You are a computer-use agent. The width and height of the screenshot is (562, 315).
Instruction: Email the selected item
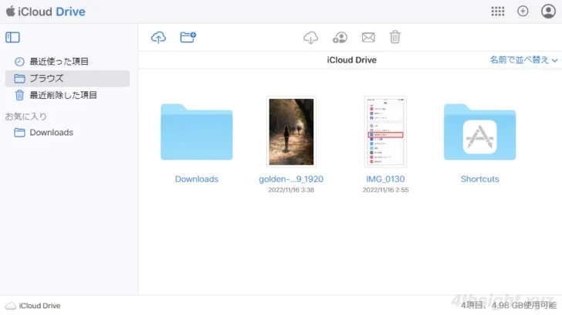point(368,37)
